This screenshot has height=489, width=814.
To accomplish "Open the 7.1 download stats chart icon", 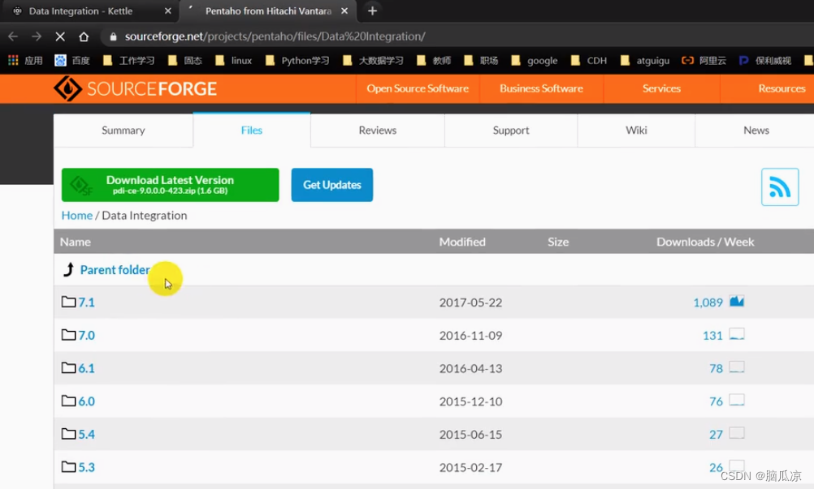I will tap(737, 301).
